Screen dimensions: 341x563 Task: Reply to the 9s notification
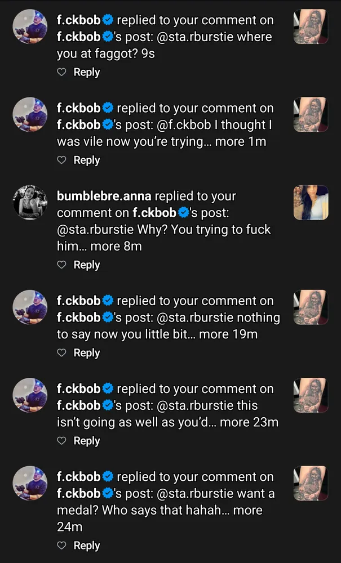pos(87,73)
